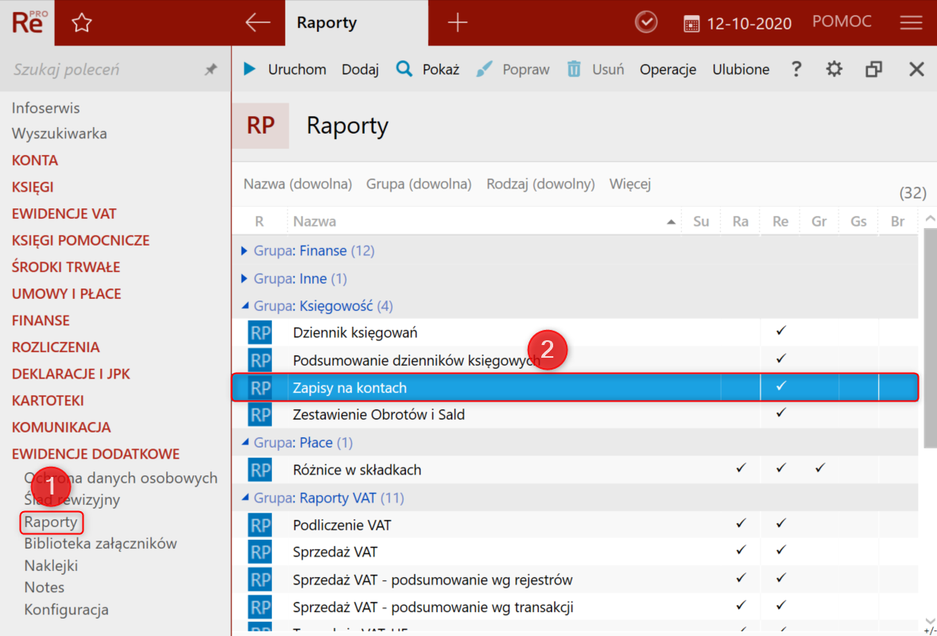937x636 pixels.
Task: Toggle Re checkmark for Dziennik księgowań
Action: (x=780, y=331)
